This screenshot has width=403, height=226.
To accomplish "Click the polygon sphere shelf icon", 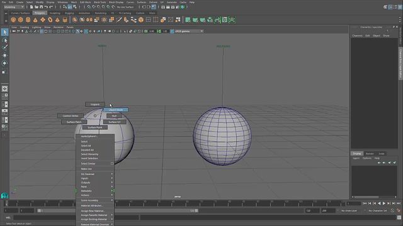I will coord(13,19).
